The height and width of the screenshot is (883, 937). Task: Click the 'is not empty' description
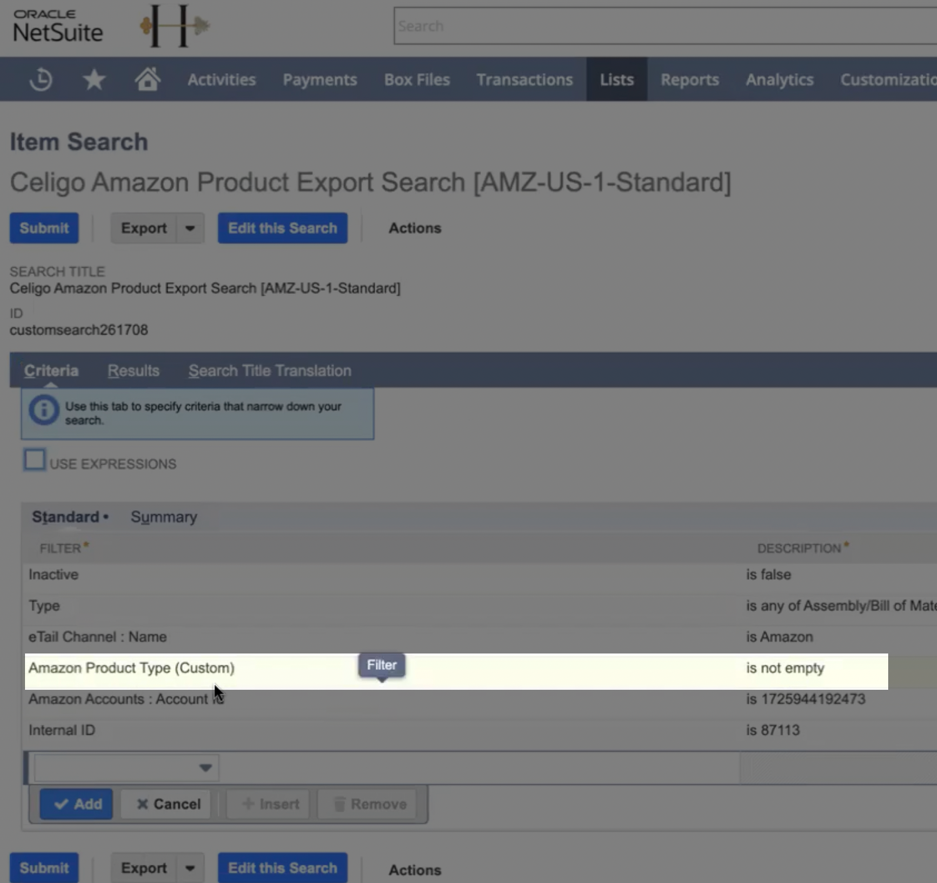(x=785, y=668)
